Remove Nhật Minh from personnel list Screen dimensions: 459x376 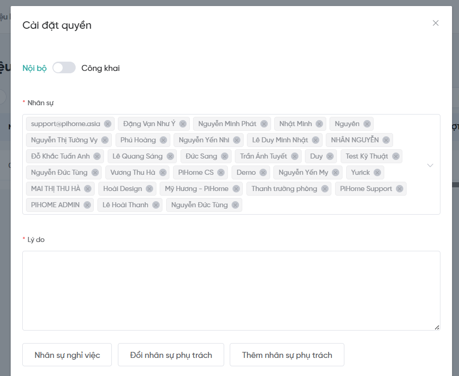coord(319,124)
